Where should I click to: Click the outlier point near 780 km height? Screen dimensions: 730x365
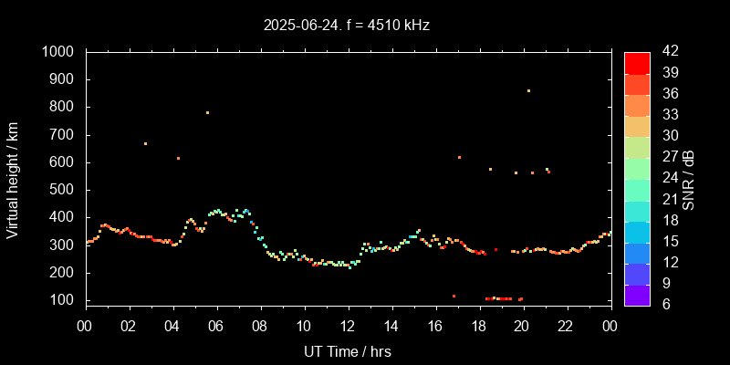[207, 113]
